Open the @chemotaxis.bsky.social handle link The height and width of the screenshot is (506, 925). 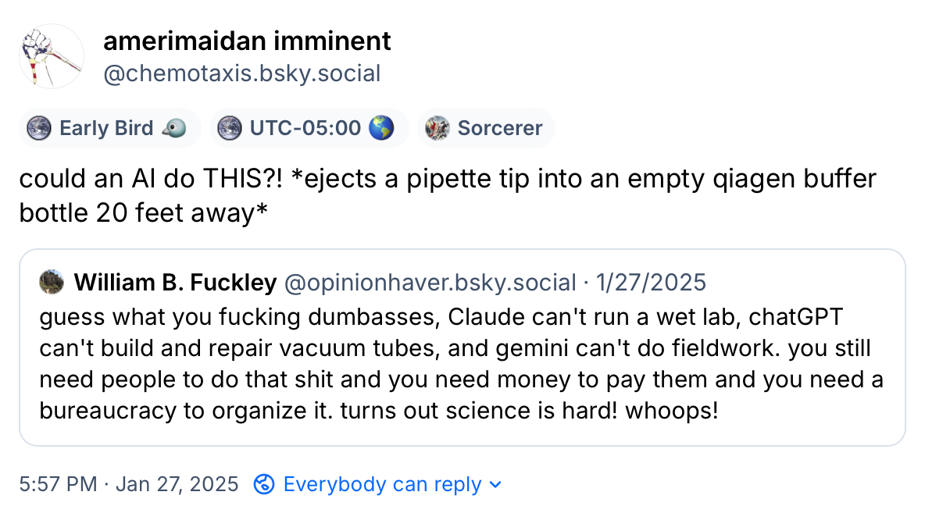coord(242,73)
